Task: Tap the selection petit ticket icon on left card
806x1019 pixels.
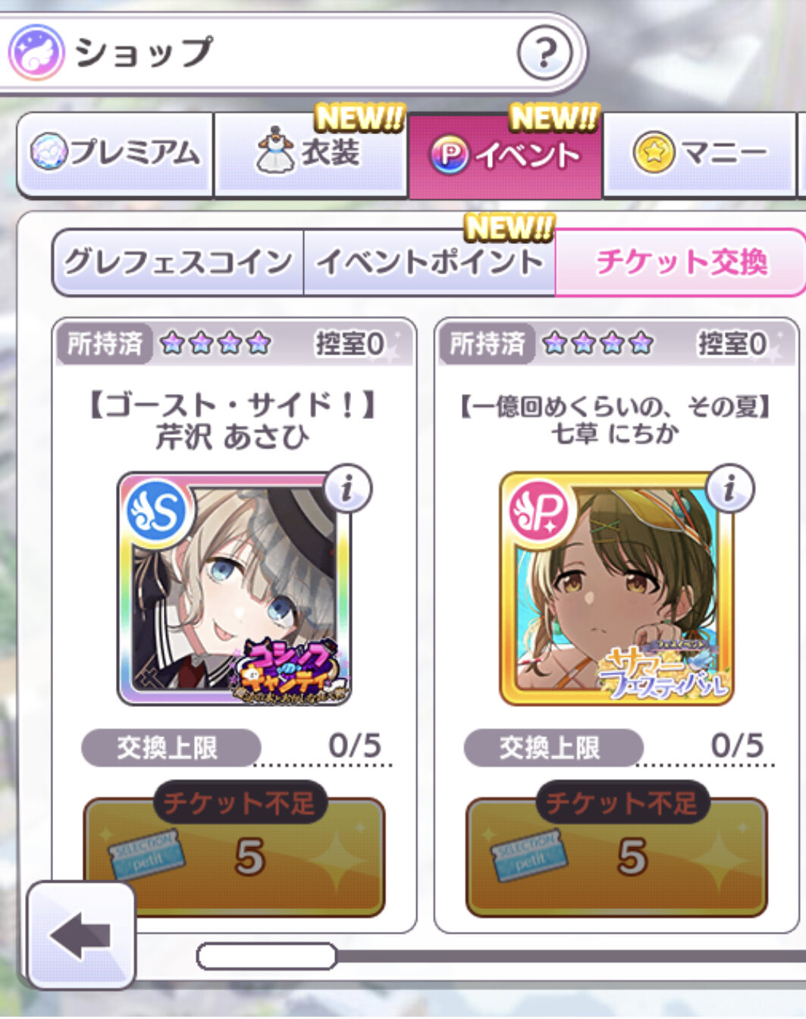Action: pyautogui.click(x=146, y=855)
